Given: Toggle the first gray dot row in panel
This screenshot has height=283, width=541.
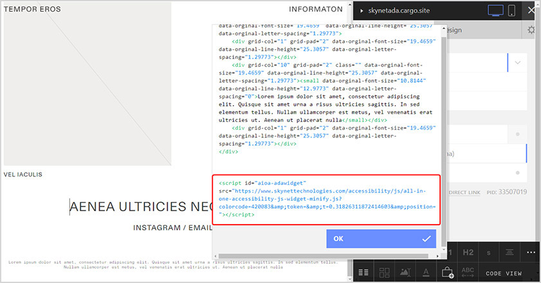Looking at the screenshot, I should tap(518, 134).
